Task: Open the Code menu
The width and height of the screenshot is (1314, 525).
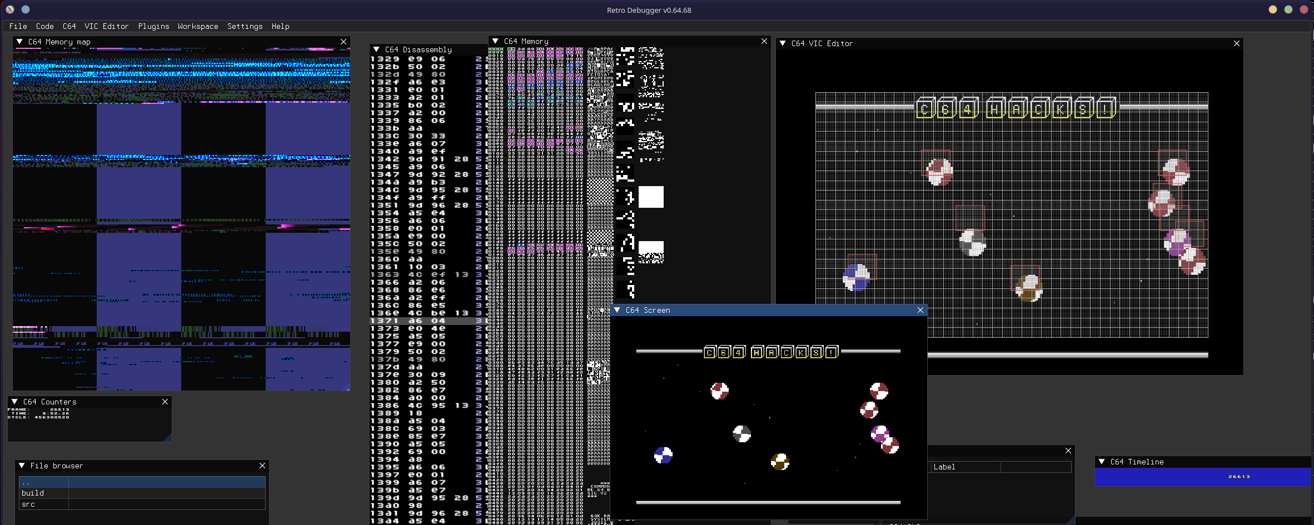Action: 44,26
